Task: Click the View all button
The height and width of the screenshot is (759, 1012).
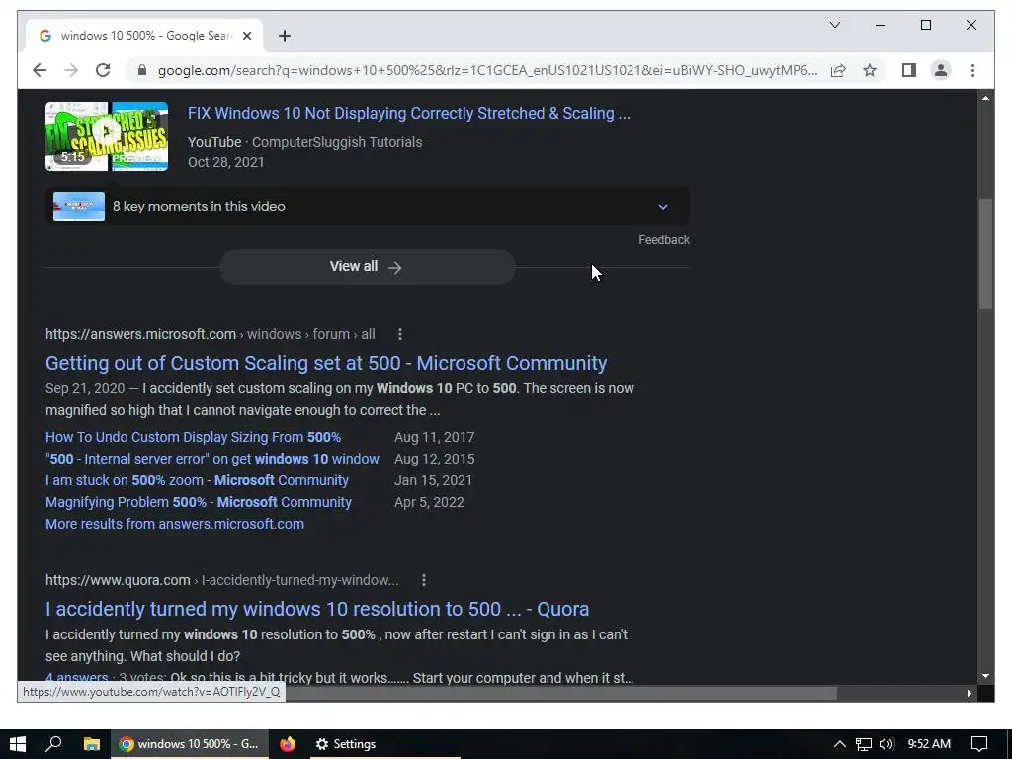Action: [x=368, y=267]
